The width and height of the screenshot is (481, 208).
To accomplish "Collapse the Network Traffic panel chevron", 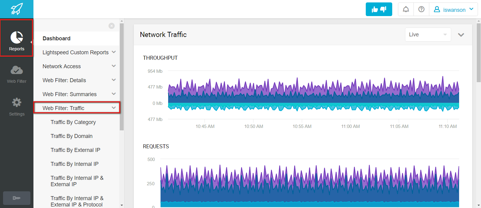I will click(x=461, y=35).
